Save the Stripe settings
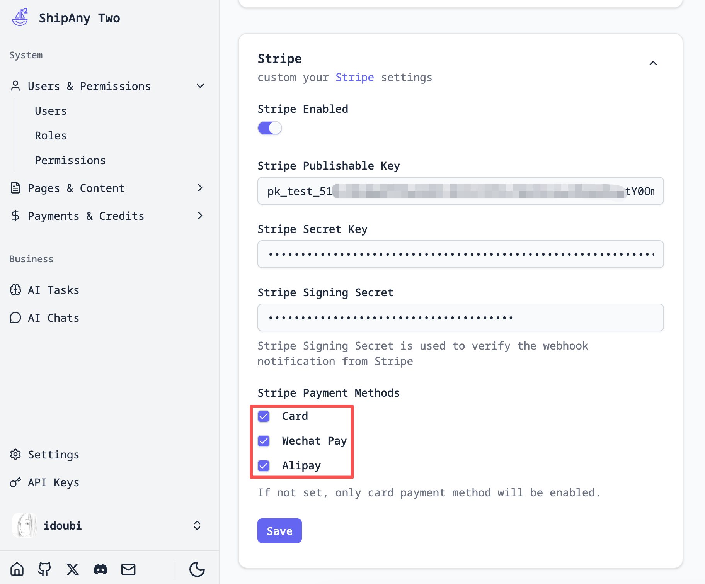Image resolution: width=705 pixels, height=584 pixels. click(x=279, y=531)
